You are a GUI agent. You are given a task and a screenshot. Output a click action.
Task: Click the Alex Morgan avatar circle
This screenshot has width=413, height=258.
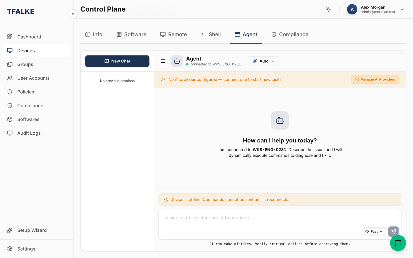(x=352, y=9)
